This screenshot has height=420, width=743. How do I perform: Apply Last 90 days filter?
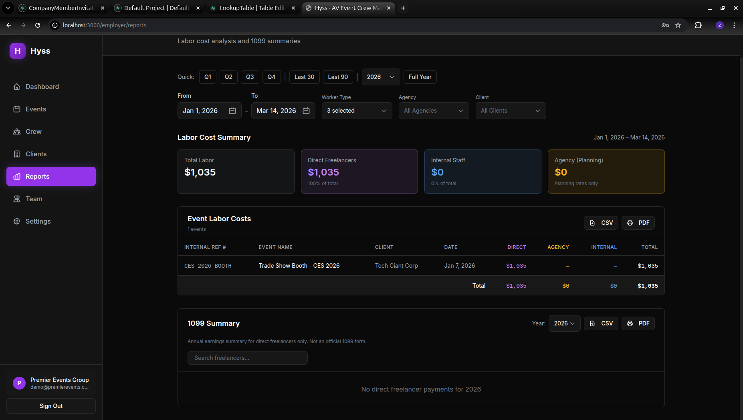click(x=338, y=77)
